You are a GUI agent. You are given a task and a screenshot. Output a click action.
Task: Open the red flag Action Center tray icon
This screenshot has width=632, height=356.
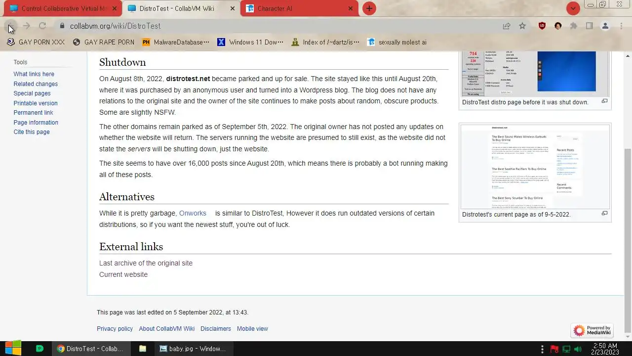[554, 349]
